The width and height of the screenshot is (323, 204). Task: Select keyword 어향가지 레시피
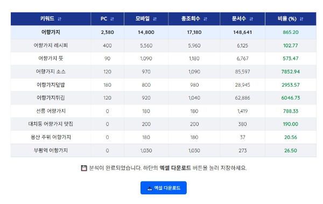(x=51, y=45)
